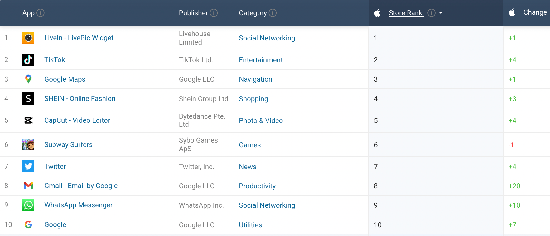Screen dimensions: 550x236
Task: Click the Subway Surfers app icon
Action: tap(28, 144)
